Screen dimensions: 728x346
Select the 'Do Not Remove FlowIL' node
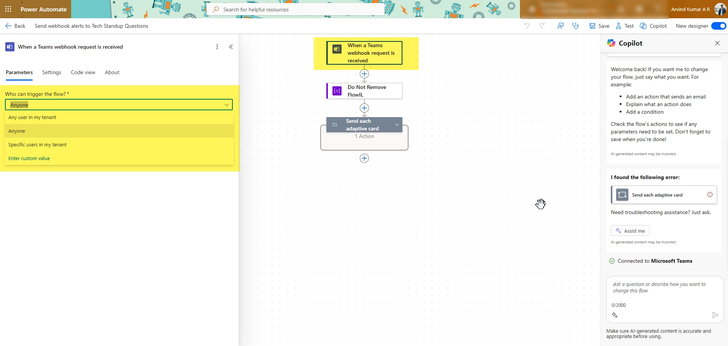click(364, 91)
